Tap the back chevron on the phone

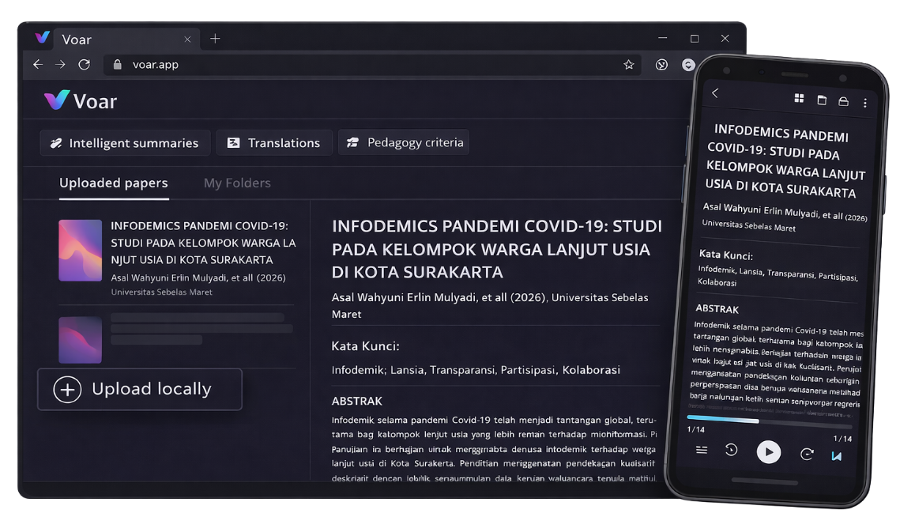pyautogui.click(x=715, y=93)
